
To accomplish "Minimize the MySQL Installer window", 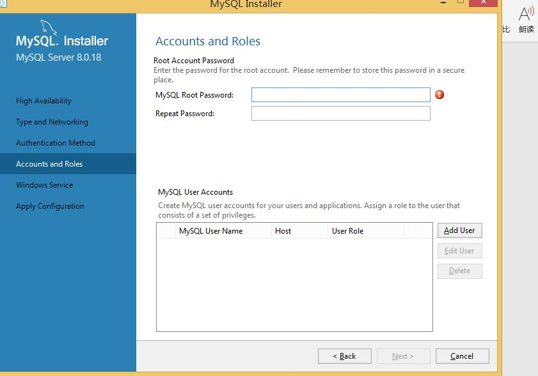I will click(x=443, y=3).
